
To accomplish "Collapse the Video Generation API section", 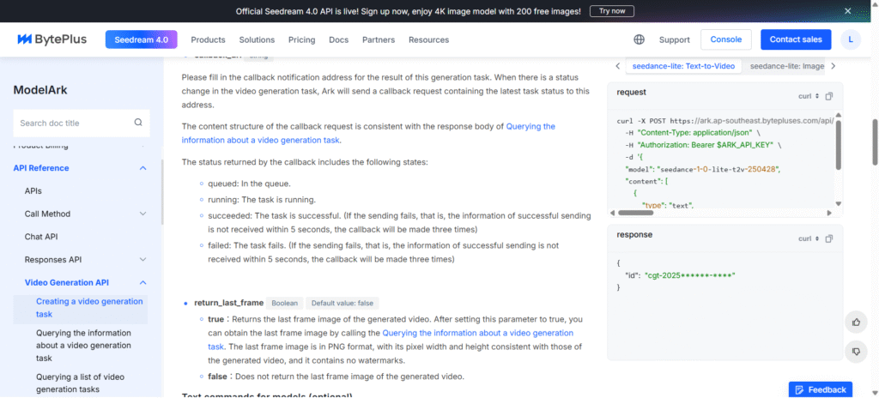I will coord(142,282).
